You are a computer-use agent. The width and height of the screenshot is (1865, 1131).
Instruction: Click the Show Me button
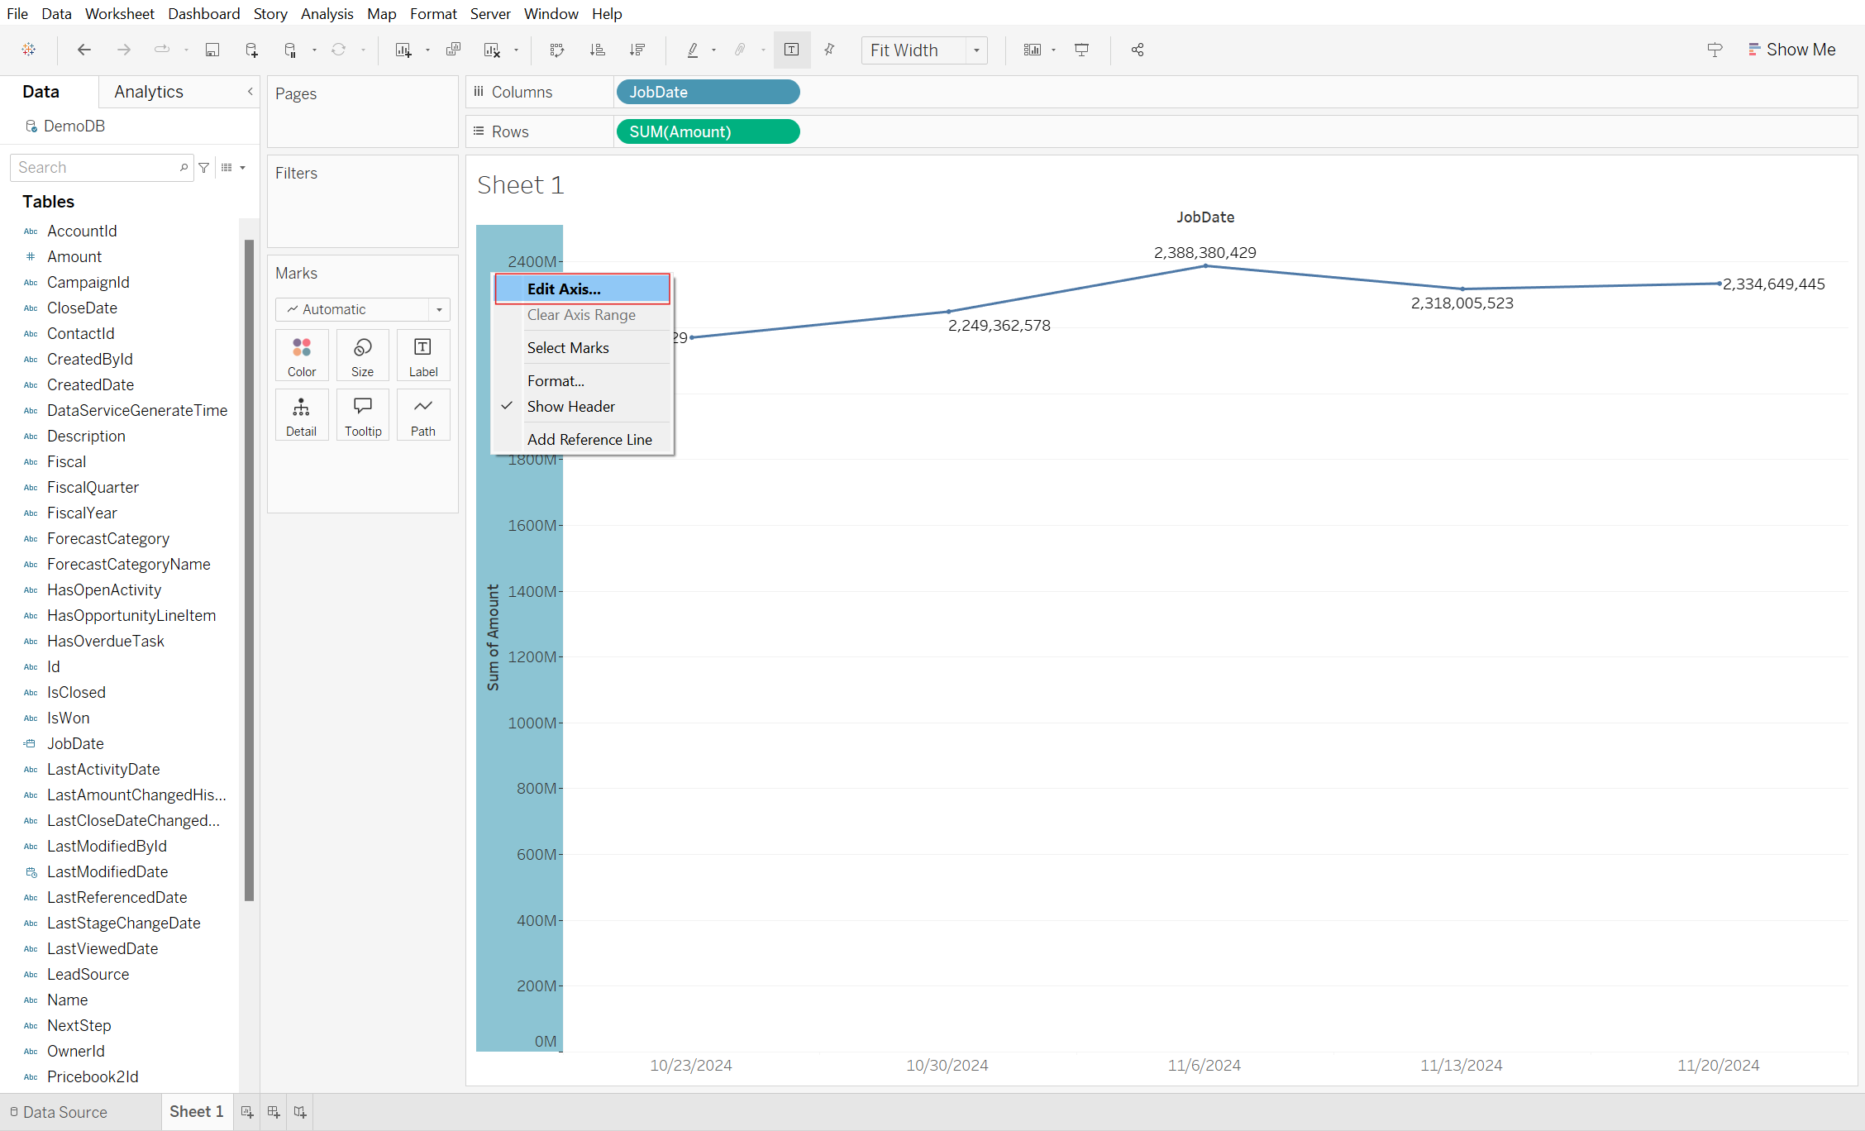(x=1791, y=50)
